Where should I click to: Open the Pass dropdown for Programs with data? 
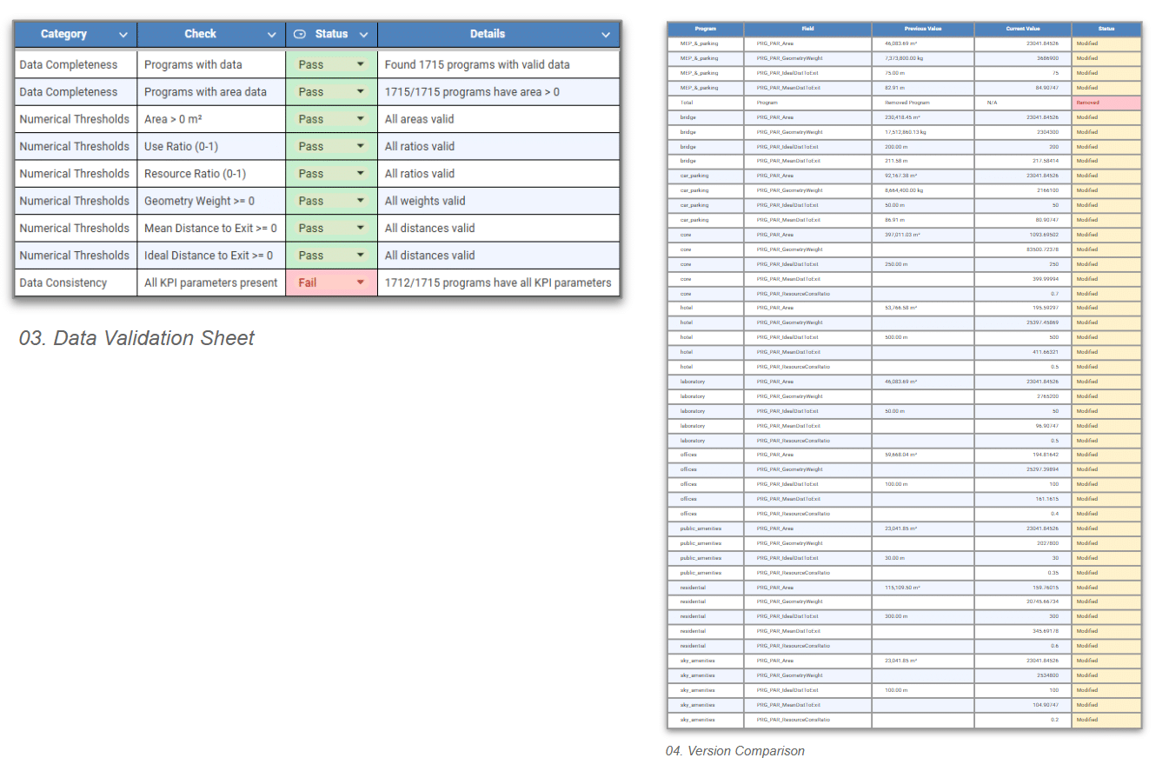(x=360, y=65)
